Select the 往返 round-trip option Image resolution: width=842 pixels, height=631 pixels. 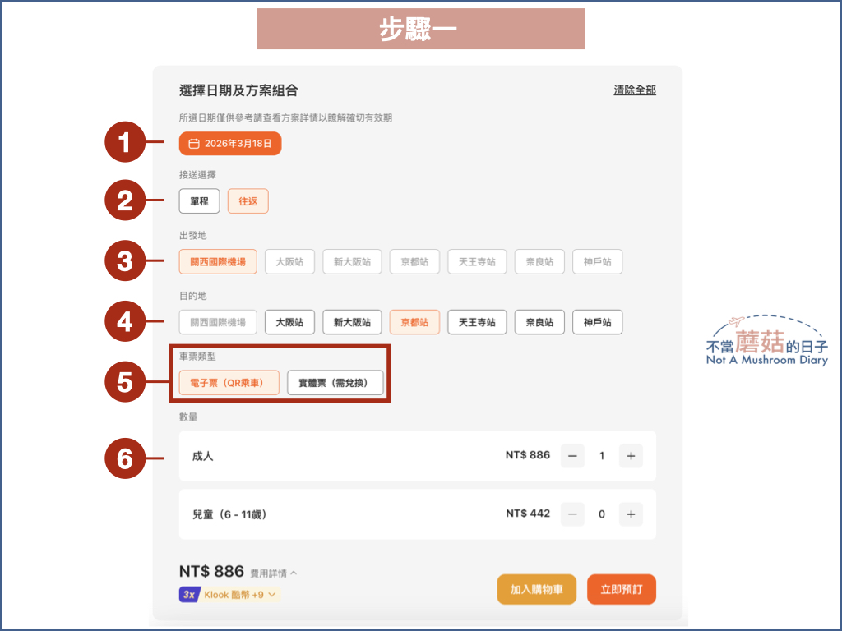[248, 200]
